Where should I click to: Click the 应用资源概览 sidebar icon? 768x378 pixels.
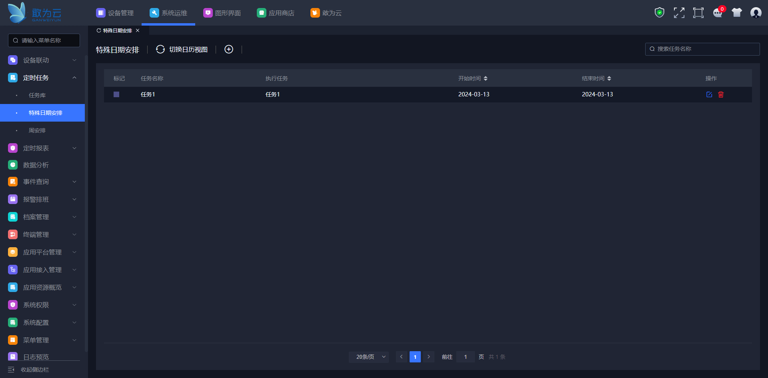(13, 287)
